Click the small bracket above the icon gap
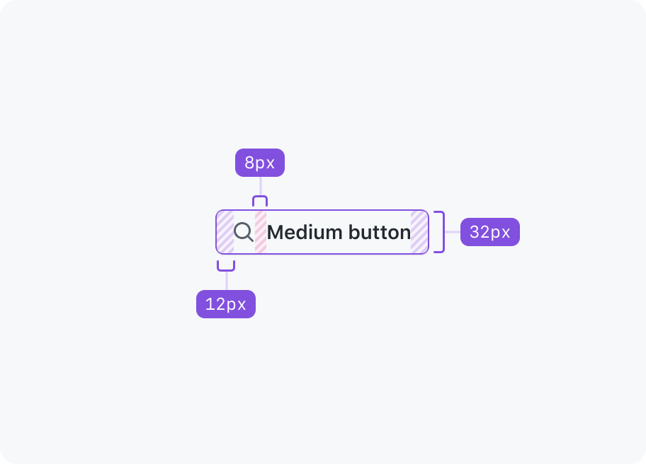Viewport: 646px width, 464px height. pos(260,201)
